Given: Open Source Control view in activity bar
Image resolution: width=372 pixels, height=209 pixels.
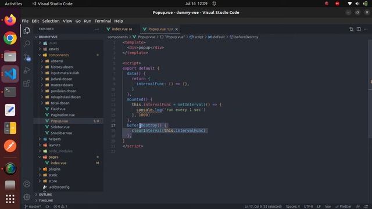Looking at the screenshot, I should pyautogui.click(x=27, y=57).
